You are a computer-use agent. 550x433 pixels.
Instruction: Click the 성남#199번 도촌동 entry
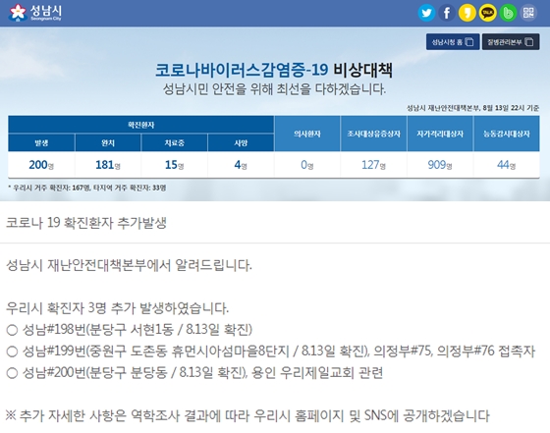coord(271,351)
